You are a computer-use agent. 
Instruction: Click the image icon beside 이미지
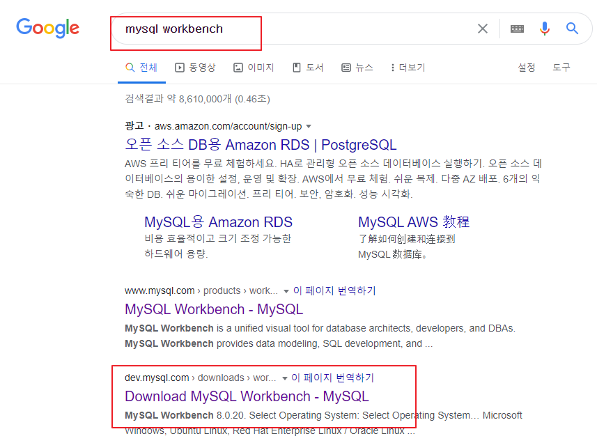[x=238, y=68]
